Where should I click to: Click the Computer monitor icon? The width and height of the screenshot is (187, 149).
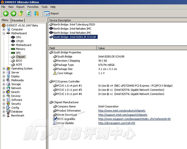pos(8,30)
